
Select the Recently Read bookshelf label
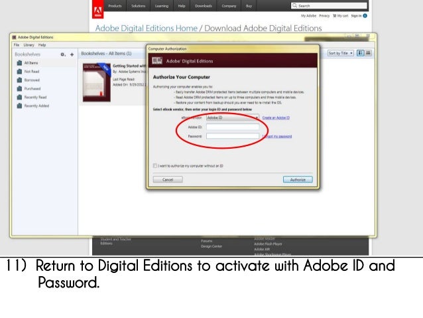35,98
